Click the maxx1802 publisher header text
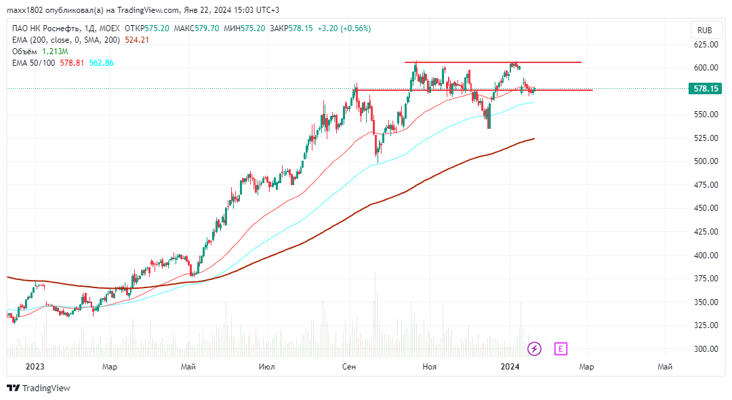This screenshot has width=732, height=400. (x=143, y=9)
